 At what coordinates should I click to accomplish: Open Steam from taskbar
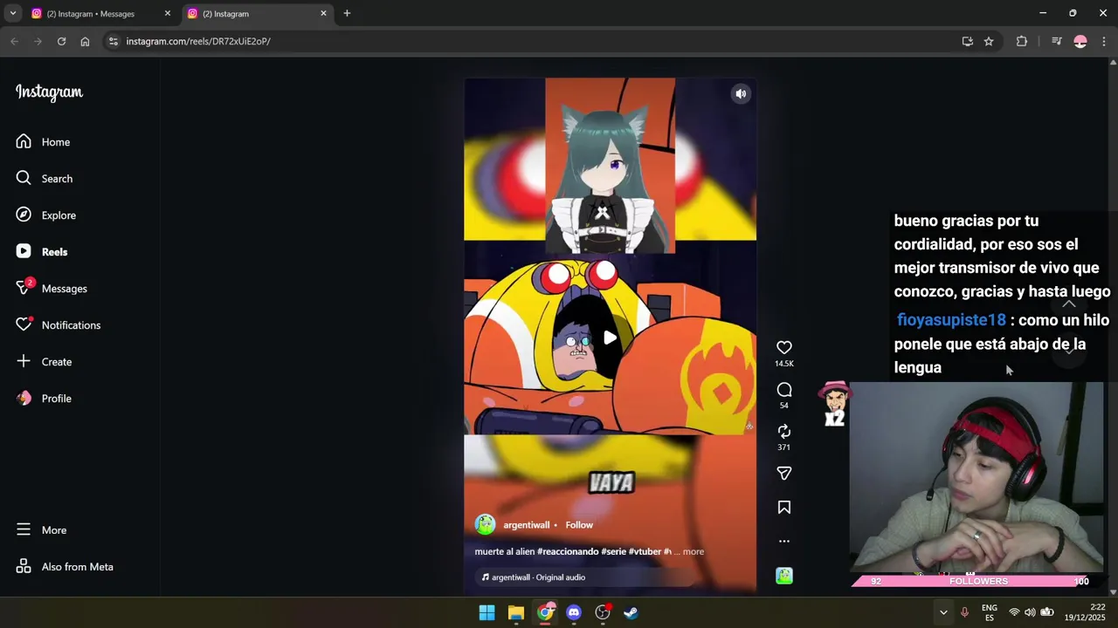(631, 612)
